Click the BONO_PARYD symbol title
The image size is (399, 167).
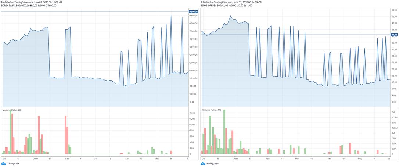[209, 6]
